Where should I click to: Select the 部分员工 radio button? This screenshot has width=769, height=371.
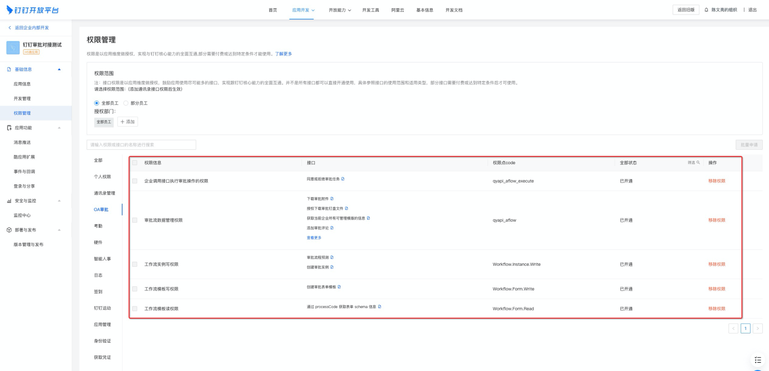pos(126,103)
